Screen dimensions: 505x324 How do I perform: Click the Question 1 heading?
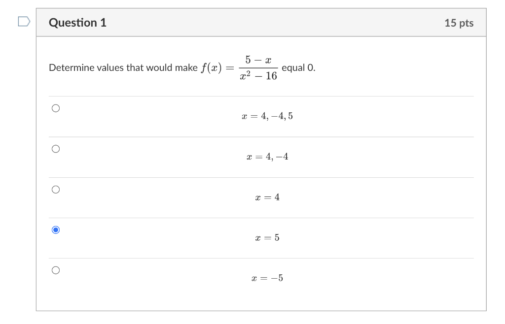tap(77, 22)
